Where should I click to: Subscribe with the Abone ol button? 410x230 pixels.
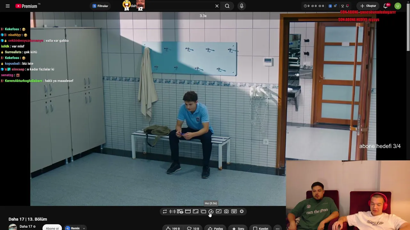pos(52,228)
